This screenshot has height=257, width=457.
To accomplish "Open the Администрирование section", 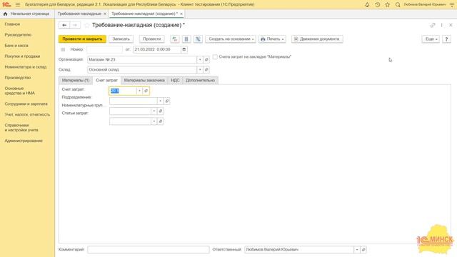I will pos(24,141).
